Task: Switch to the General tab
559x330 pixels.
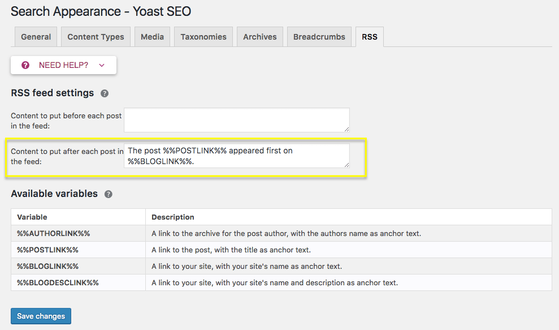Action: coord(36,37)
